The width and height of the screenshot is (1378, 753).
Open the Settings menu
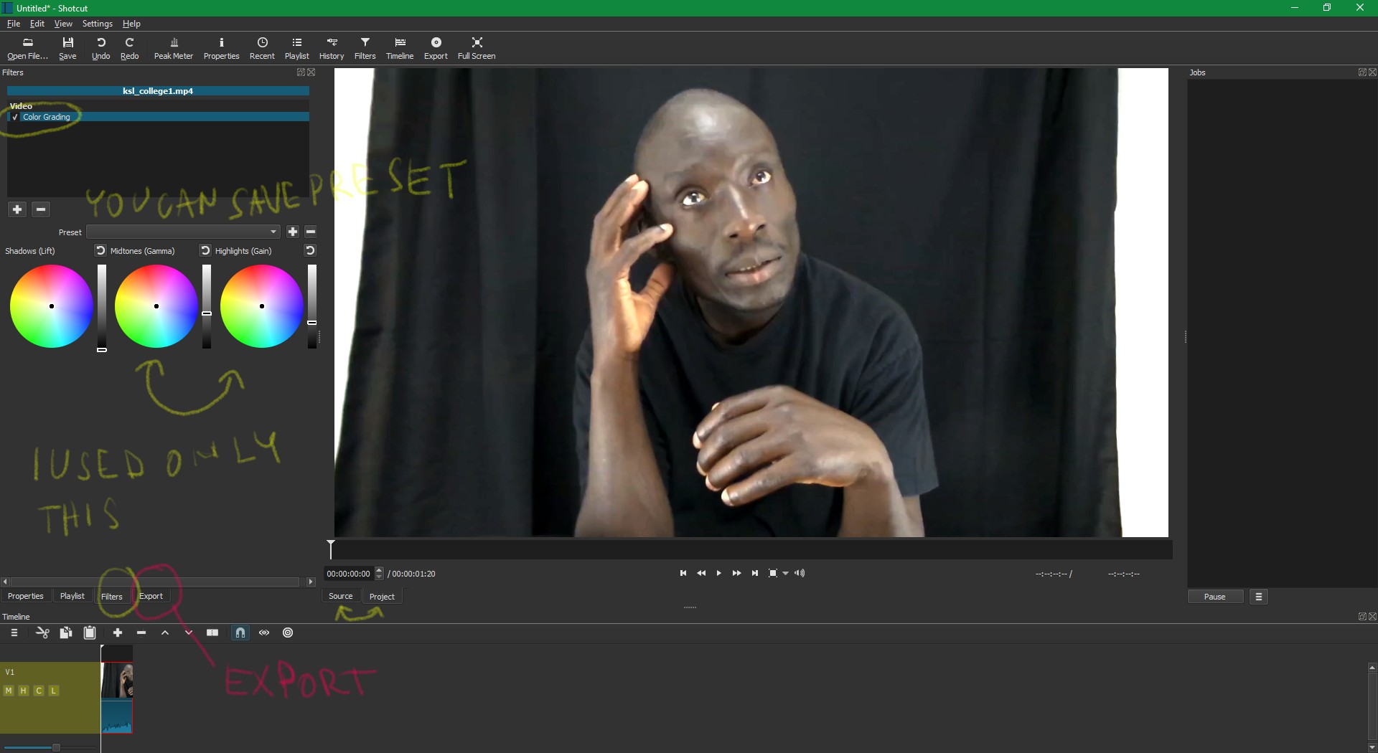tap(98, 24)
